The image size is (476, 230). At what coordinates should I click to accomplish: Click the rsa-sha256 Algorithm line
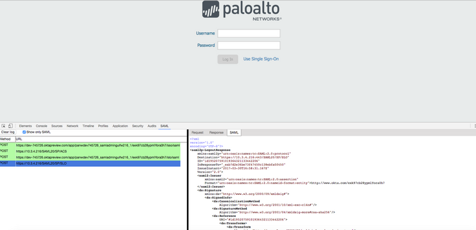coord(277,212)
